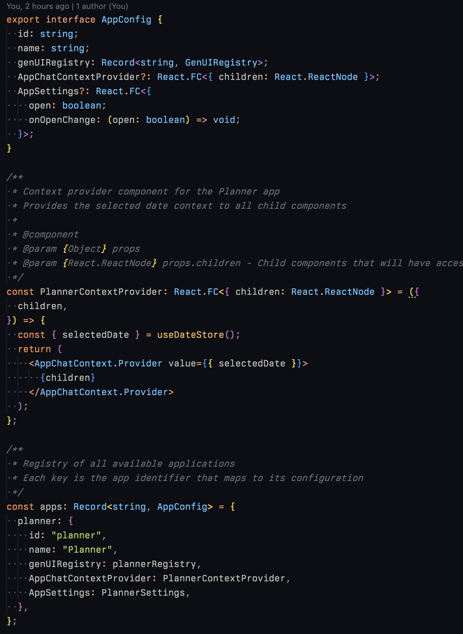
Task: Click the PlannerContextProvider constant declaration name
Action: [x=101, y=292]
